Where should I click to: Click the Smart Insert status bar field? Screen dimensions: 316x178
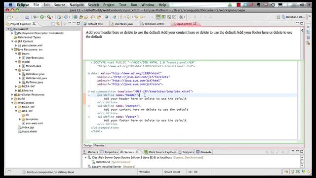pyautogui.click(x=172, y=172)
